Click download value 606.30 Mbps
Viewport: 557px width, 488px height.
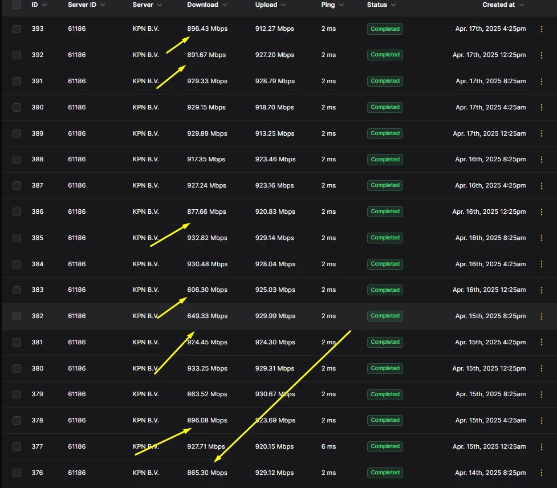(207, 290)
